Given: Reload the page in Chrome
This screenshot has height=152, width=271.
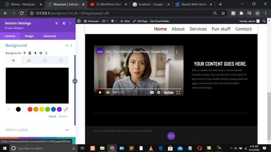Looking at the screenshot, I should pyautogui.click(x=22, y=13).
